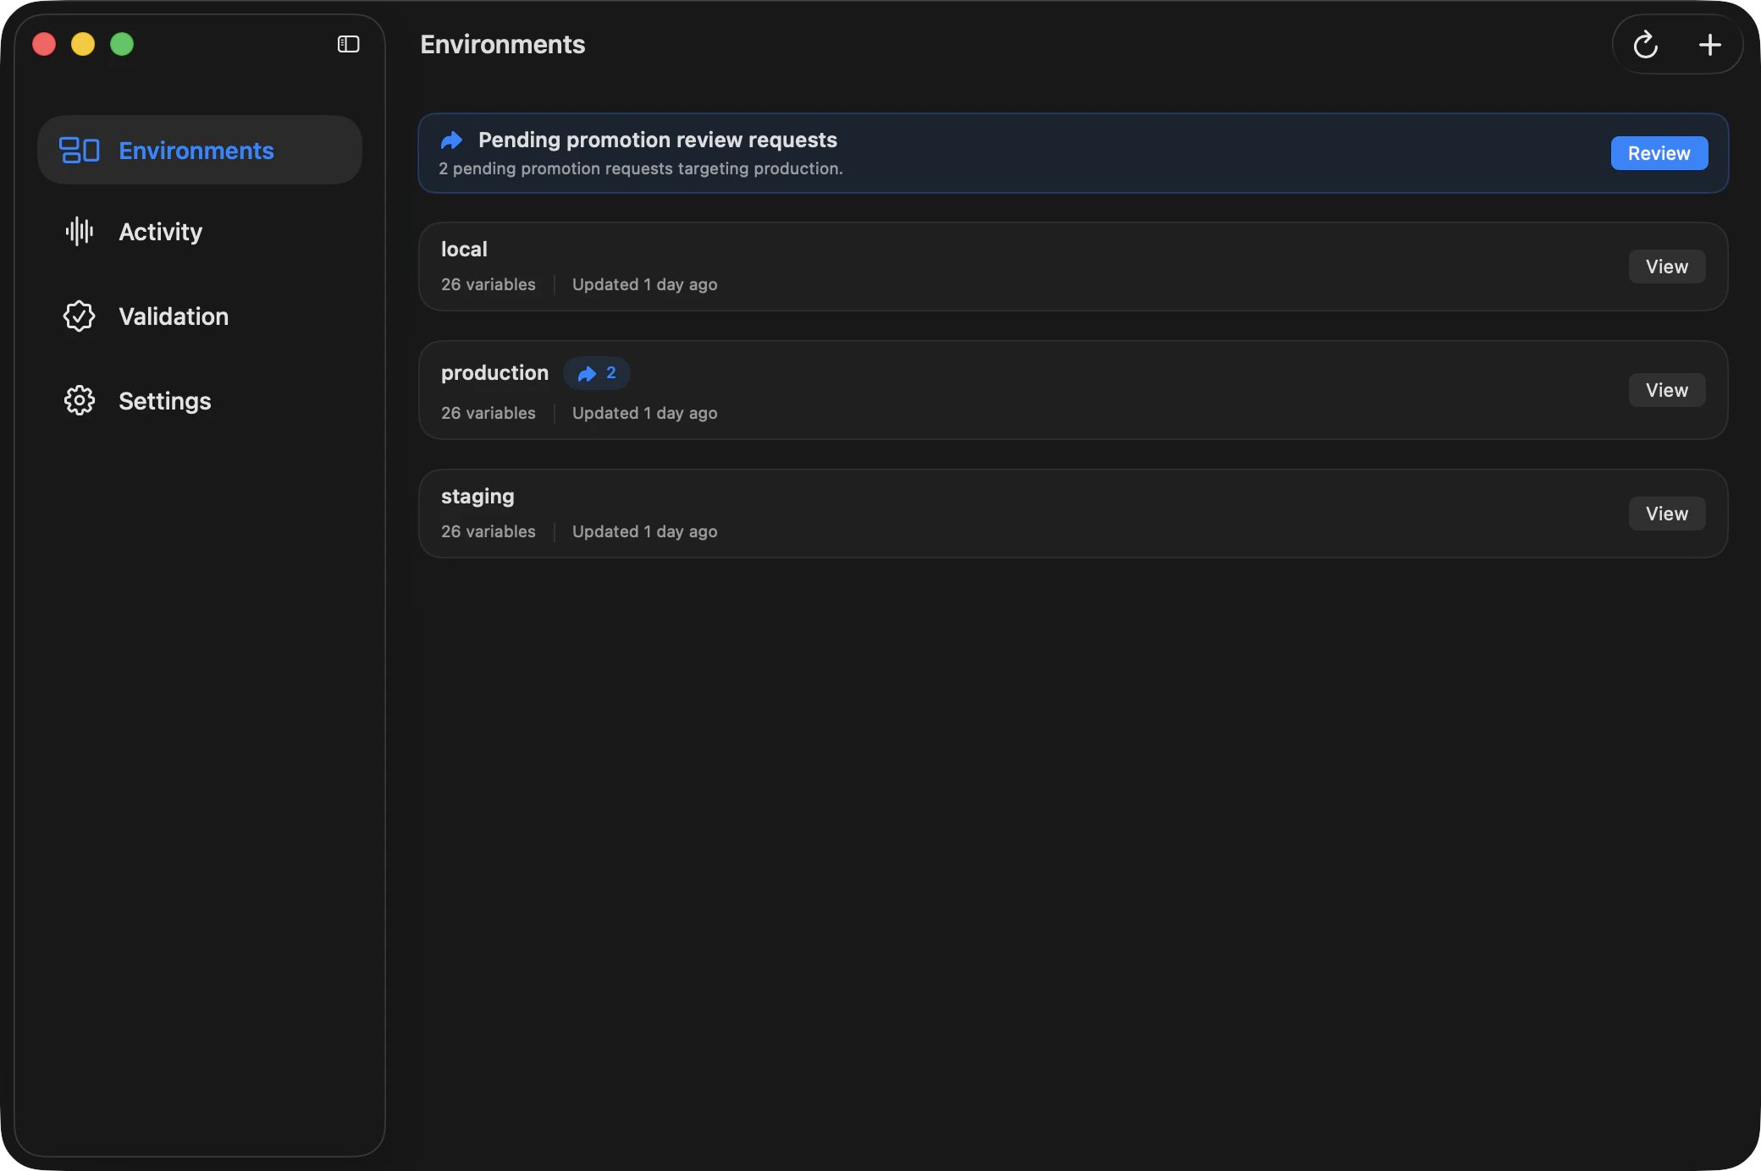The height and width of the screenshot is (1171, 1761).
Task: Click the yellow minimize window control
Action: pos(83,44)
